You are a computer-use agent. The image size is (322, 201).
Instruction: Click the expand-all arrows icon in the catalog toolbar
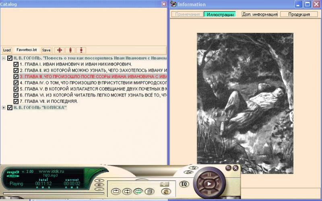click(x=59, y=50)
